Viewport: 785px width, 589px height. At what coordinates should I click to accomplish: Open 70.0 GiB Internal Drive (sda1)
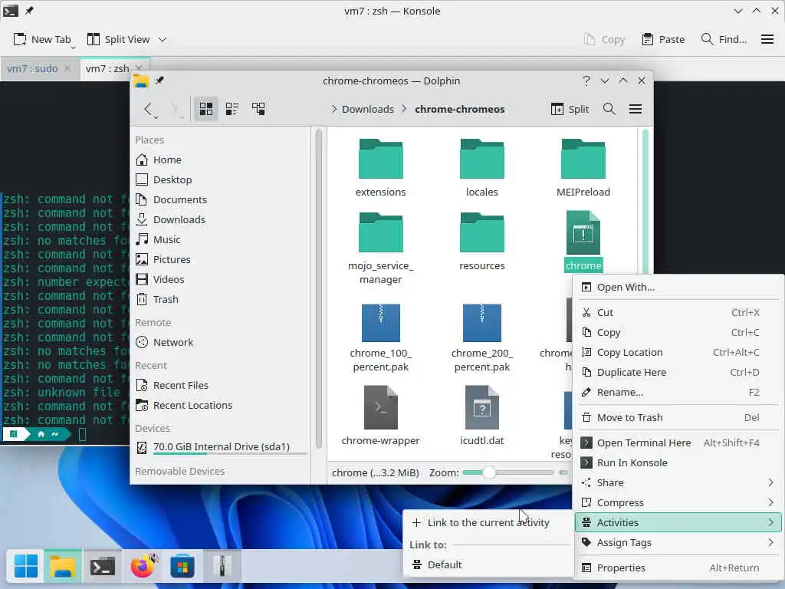tap(220, 447)
